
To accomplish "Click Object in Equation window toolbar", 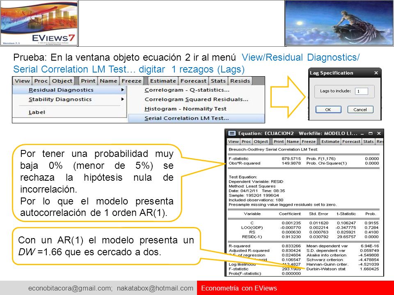I will 261,141.
